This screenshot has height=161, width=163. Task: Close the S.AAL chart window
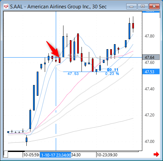point(154,6)
